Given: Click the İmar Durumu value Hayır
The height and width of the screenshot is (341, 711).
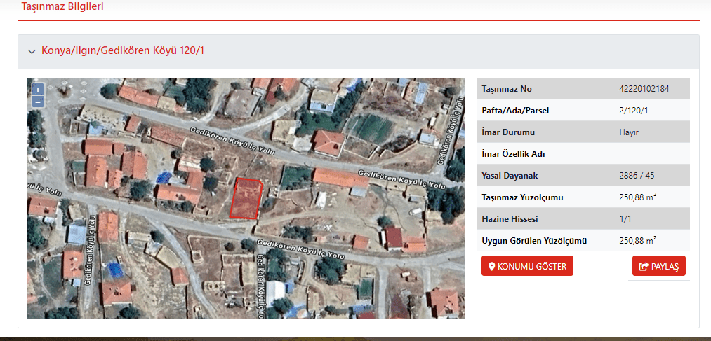Looking at the screenshot, I should click(x=629, y=132).
